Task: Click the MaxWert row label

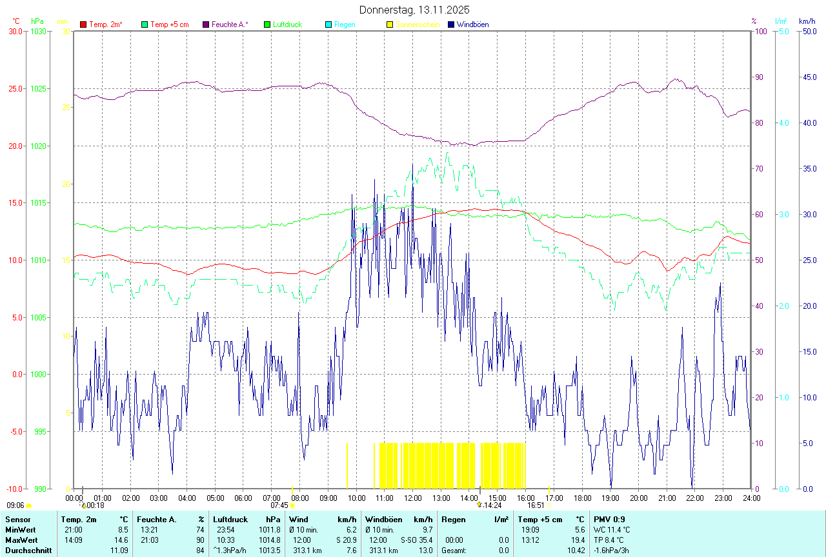Action: [21, 540]
